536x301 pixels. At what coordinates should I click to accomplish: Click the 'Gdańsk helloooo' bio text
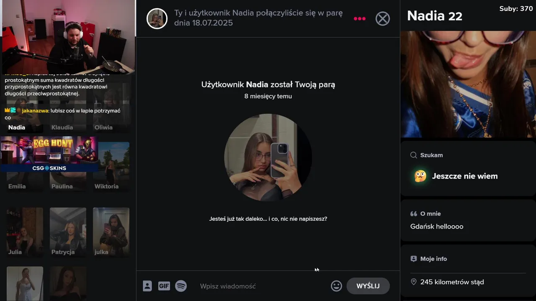coord(437,227)
